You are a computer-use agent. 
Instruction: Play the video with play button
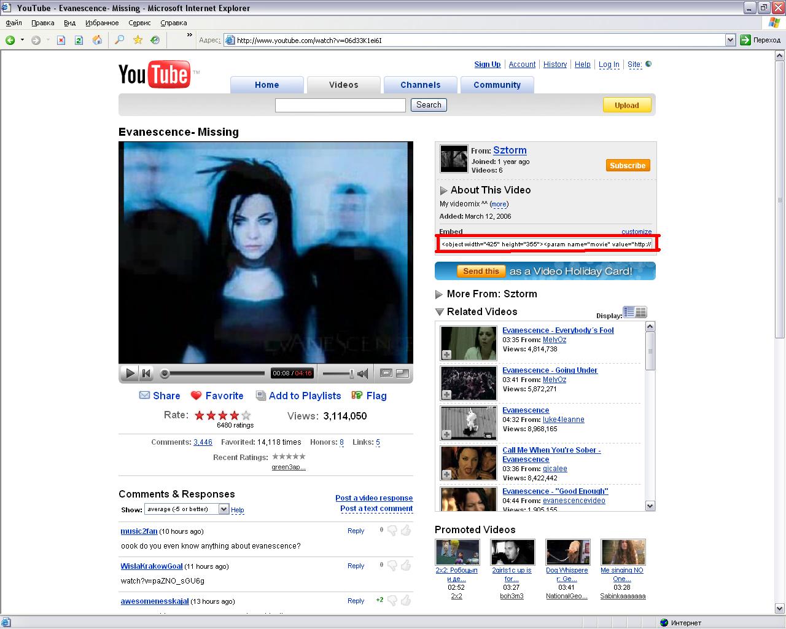(x=130, y=373)
